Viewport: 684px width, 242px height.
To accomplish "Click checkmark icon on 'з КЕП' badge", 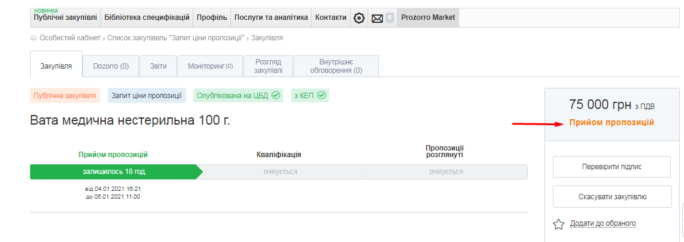I will [x=321, y=95].
